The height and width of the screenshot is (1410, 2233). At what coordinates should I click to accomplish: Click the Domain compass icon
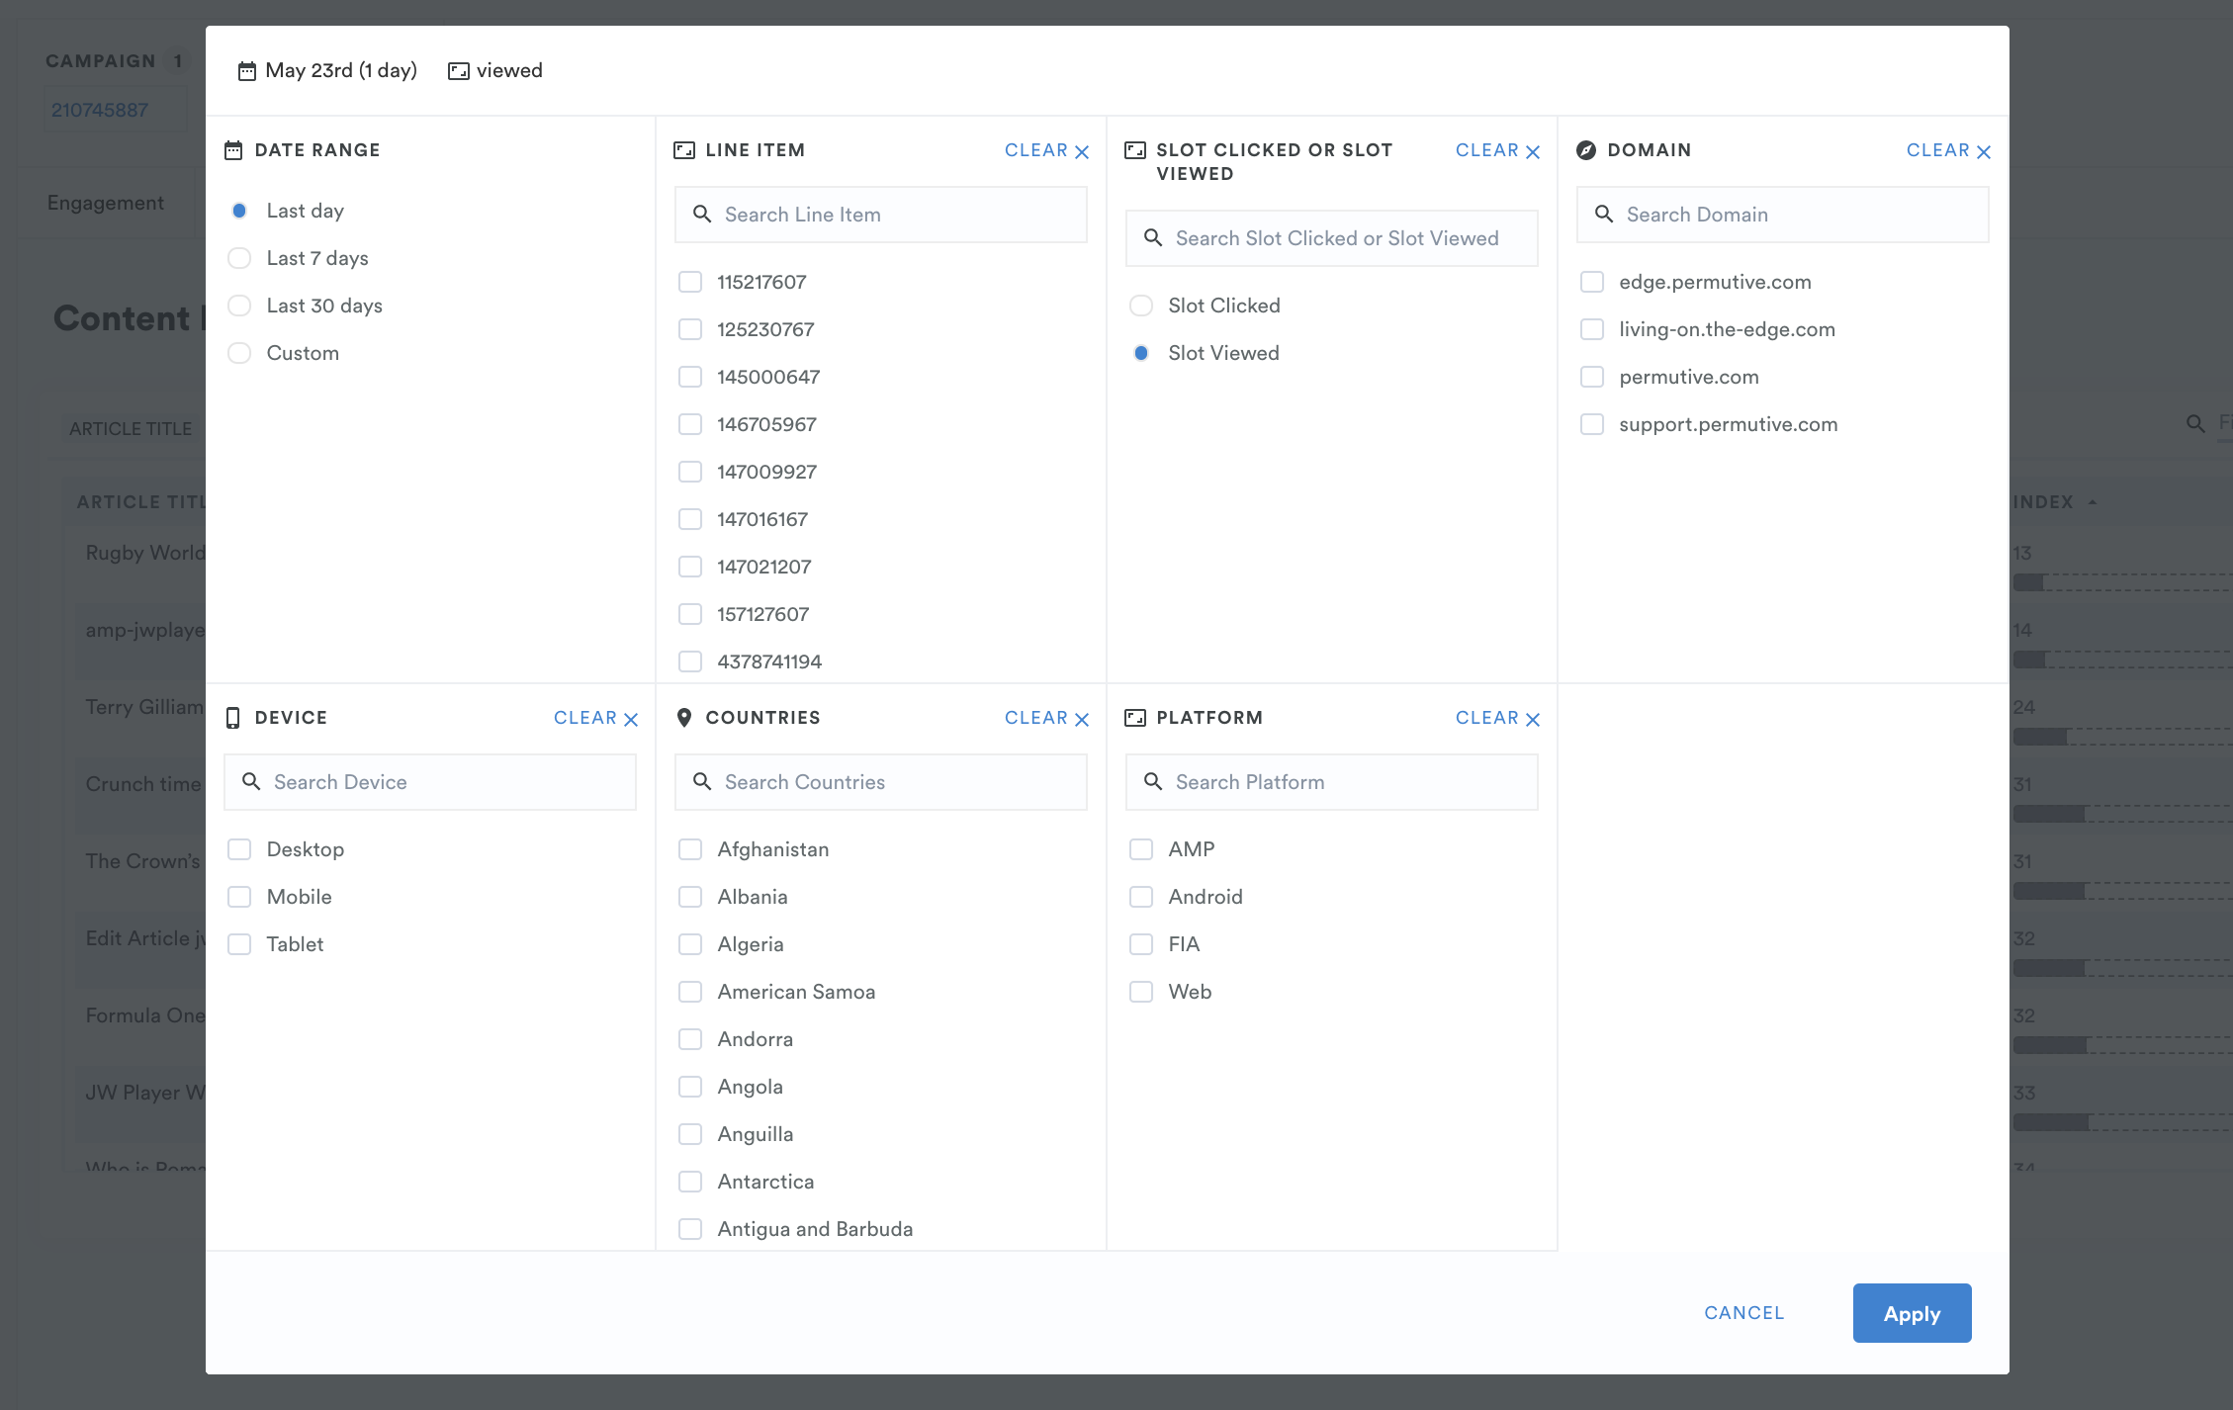pos(1586,150)
